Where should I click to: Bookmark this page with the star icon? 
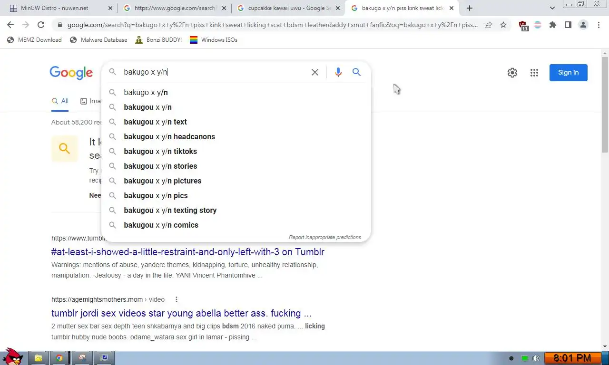(503, 25)
